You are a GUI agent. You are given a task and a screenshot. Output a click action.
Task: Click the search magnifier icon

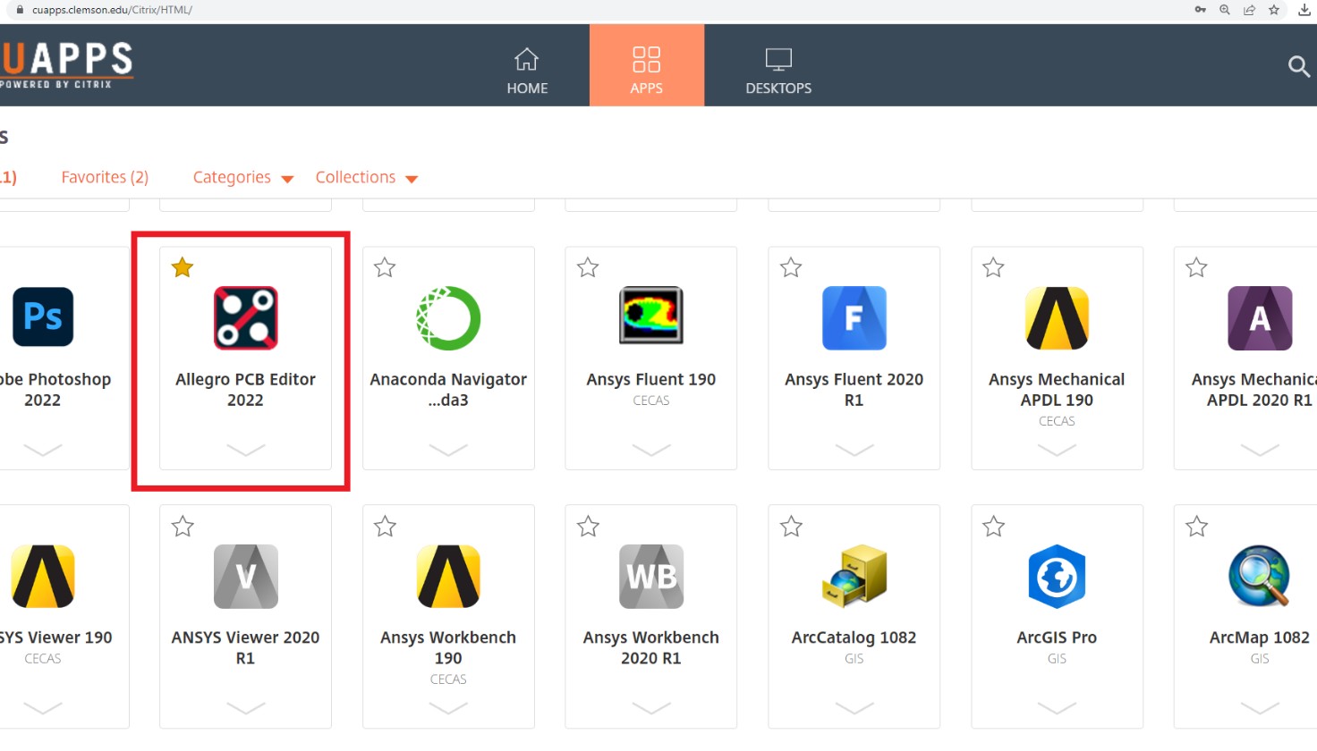click(x=1298, y=66)
